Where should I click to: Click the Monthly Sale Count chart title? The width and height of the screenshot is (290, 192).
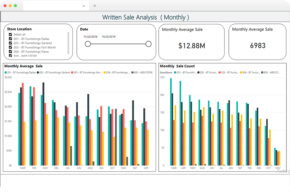[178, 66]
